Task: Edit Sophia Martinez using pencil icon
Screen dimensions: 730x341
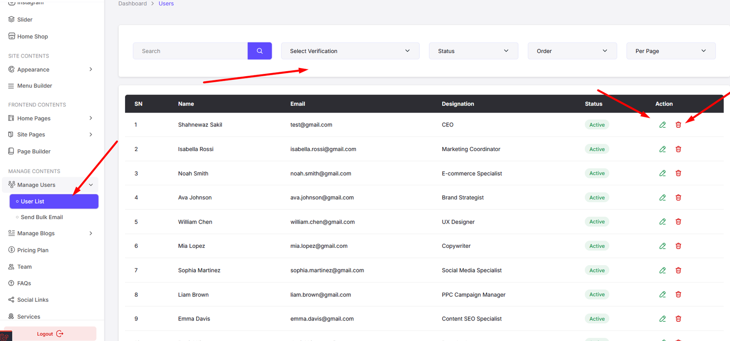Action: 662,270
